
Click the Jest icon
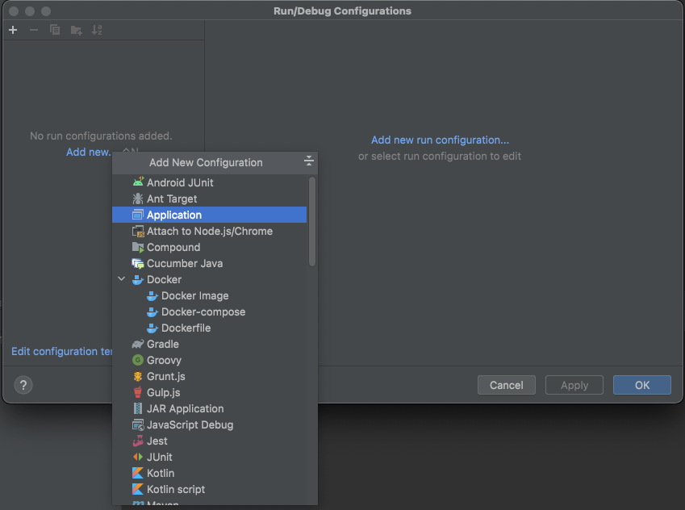pos(138,441)
